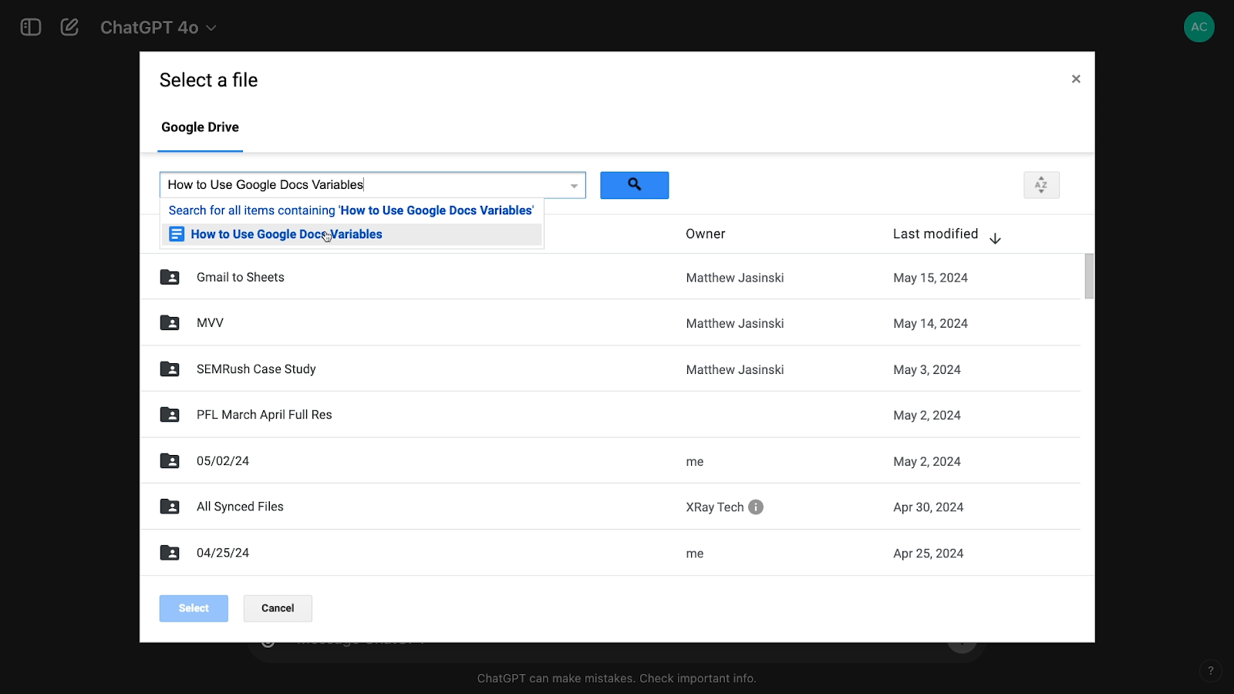Select the SEMRush Case Study folder name
1234x694 pixels.
[x=256, y=369]
